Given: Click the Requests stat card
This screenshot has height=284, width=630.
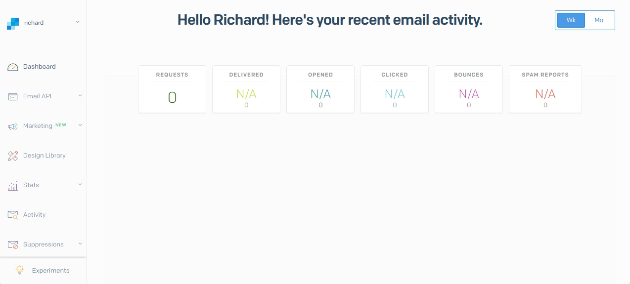Looking at the screenshot, I should click(x=172, y=89).
